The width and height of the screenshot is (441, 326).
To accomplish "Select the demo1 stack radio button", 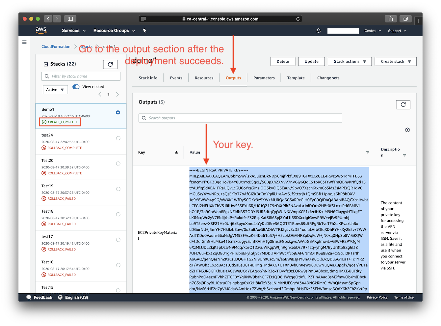I will coord(118,112).
